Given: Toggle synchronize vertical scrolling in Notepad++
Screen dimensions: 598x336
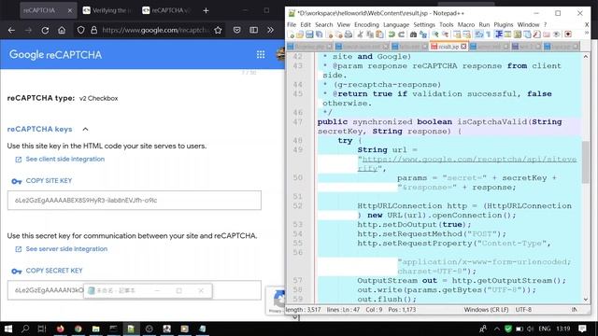Looking at the screenshot, I should tap(457, 35).
